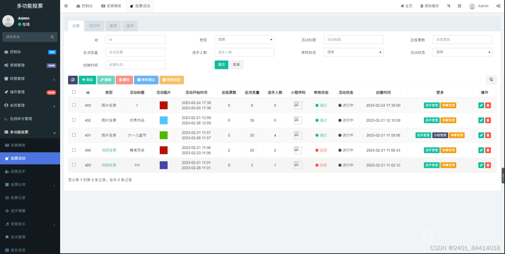Collapse the sidebar with the hamburger icon
The height and width of the screenshot is (254, 505).
[66, 6]
